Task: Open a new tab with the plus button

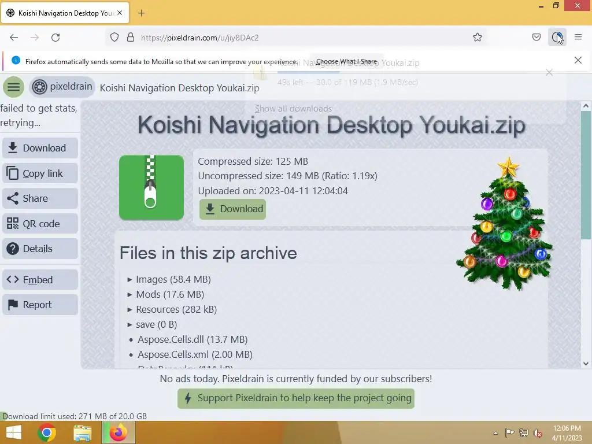Action: pos(141,13)
